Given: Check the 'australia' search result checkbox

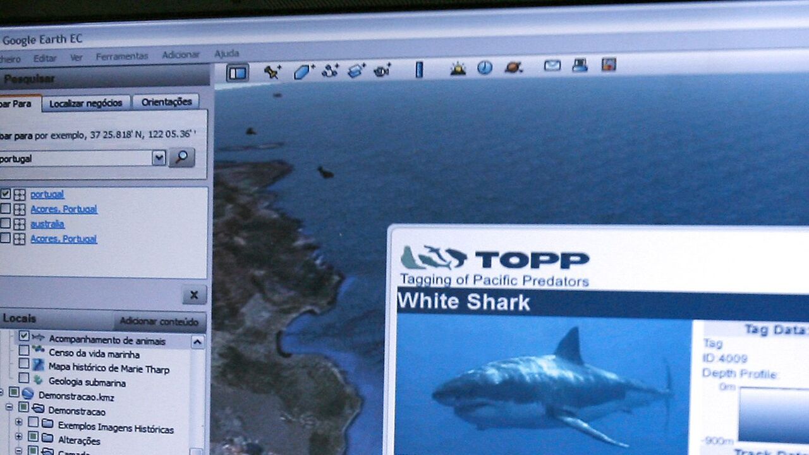Looking at the screenshot, I should point(6,224).
